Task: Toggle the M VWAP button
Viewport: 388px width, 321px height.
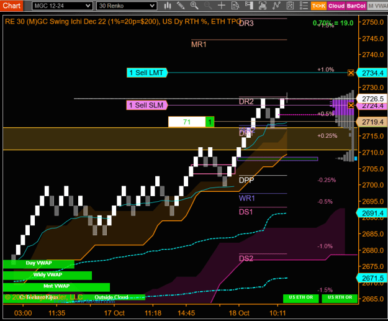Action: tap(377, 6)
